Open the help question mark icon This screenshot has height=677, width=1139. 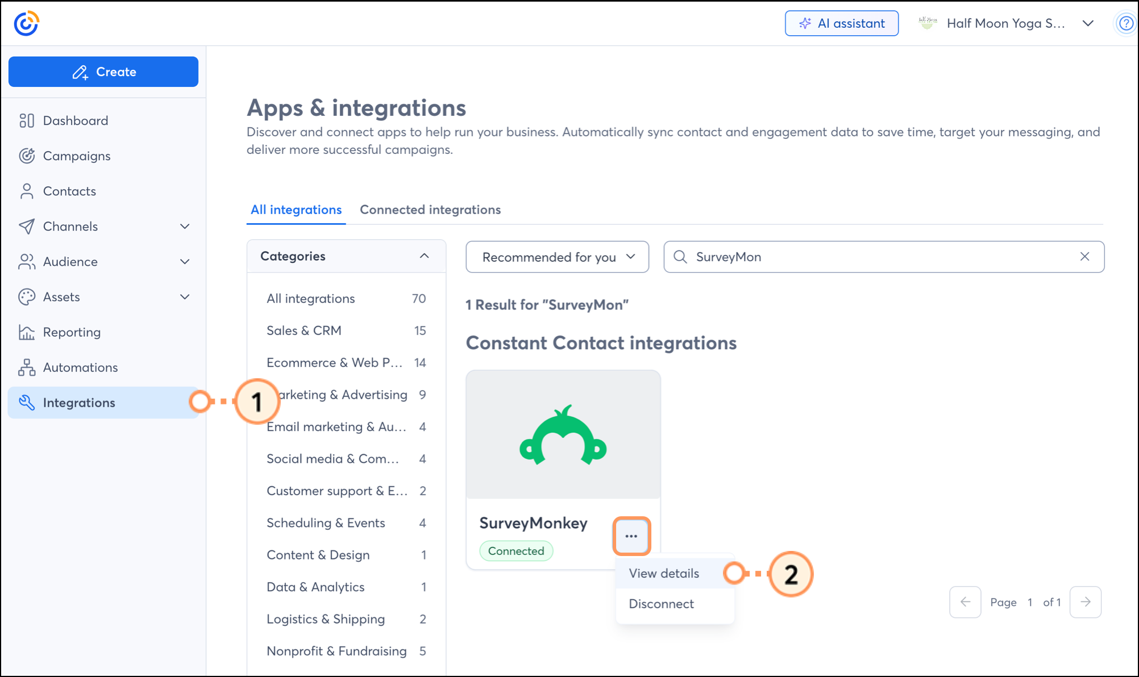(x=1125, y=23)
